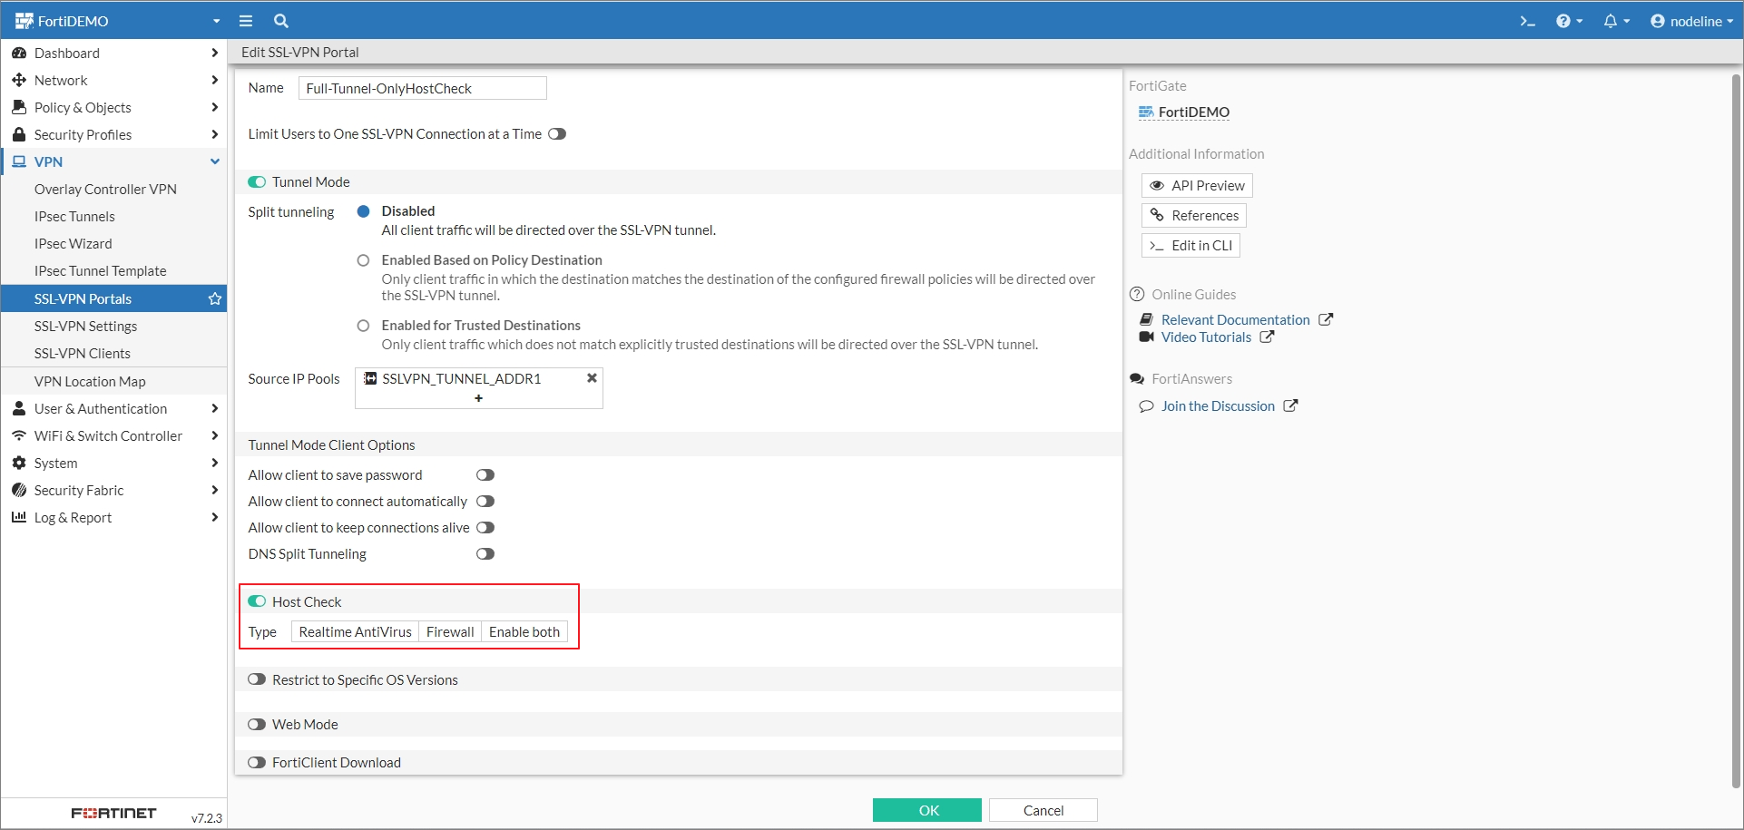Select Realtime AntiVirus host check type
Image resolution: width=1744 pixels, height=830 pixels.
tap(355, 631)
